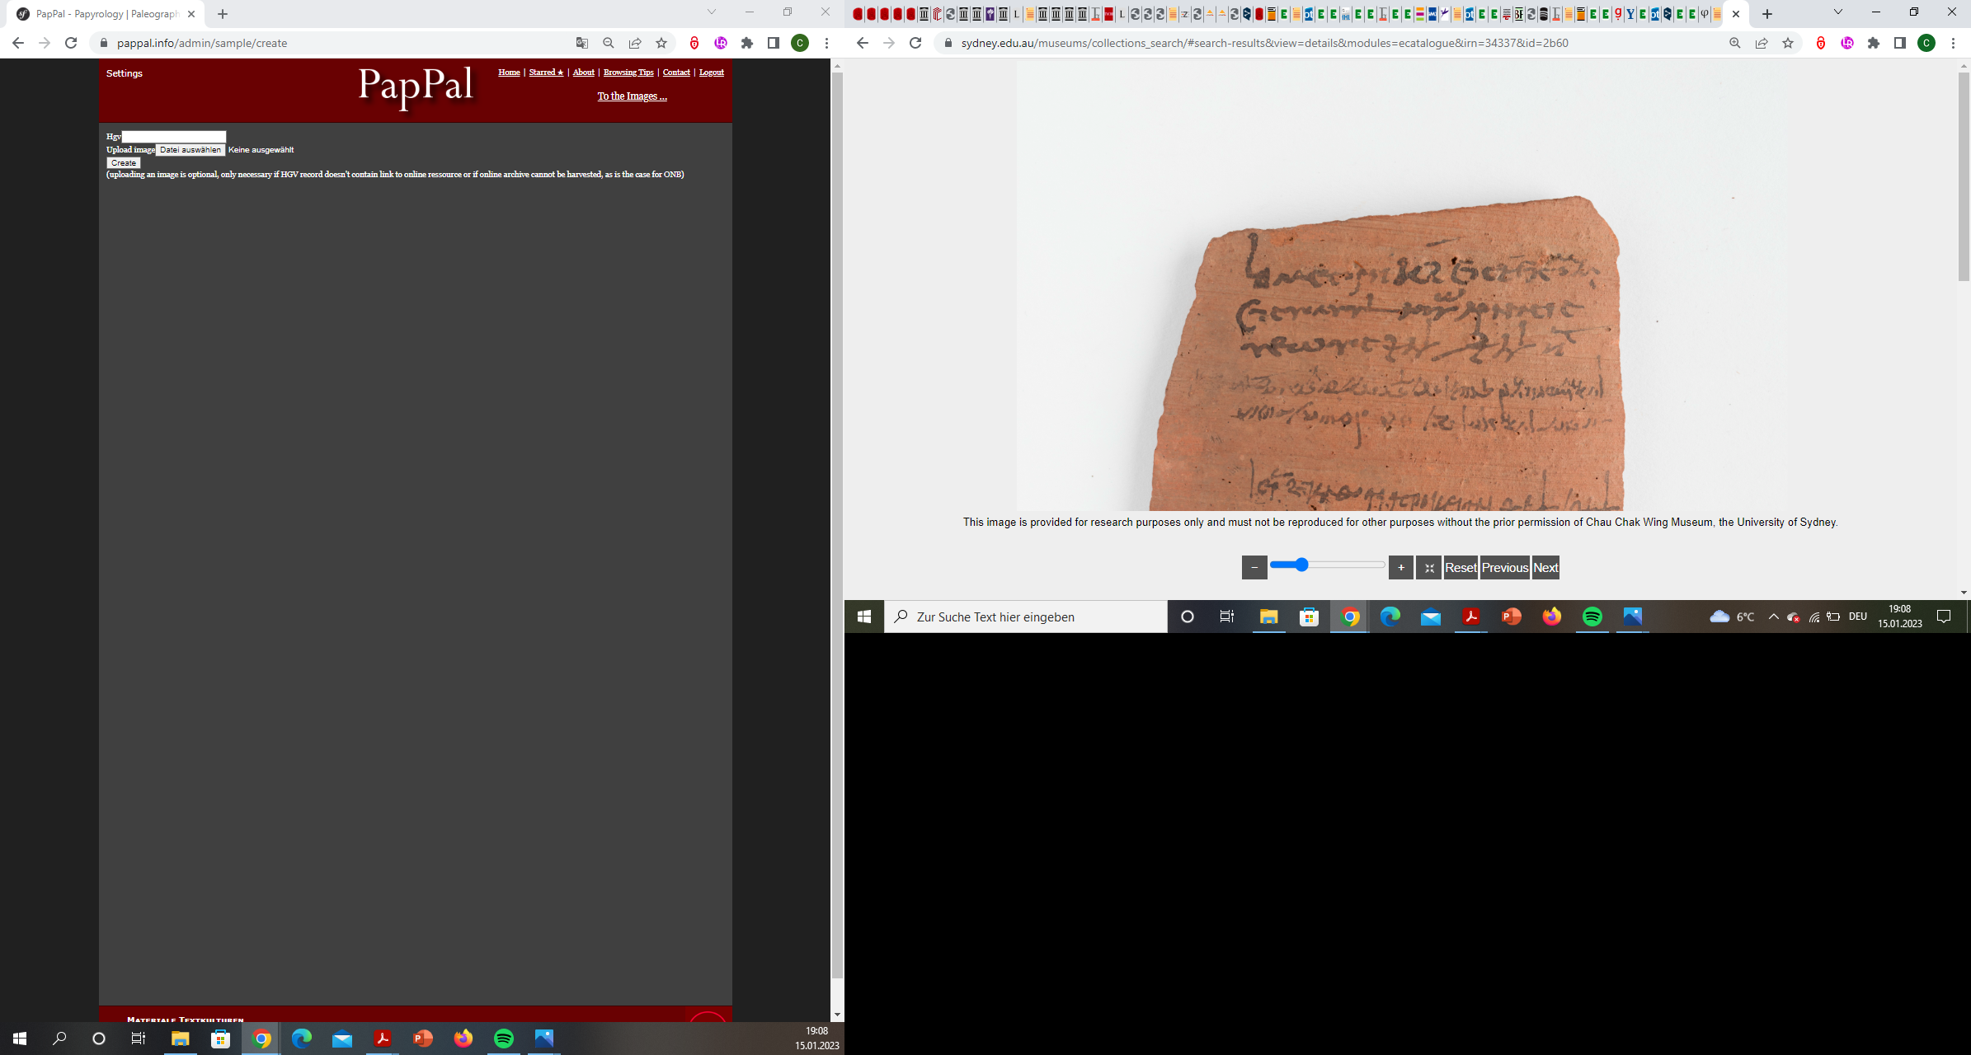
Task: Open Firefox from the lower taskbar
Action: point(463,1039)
